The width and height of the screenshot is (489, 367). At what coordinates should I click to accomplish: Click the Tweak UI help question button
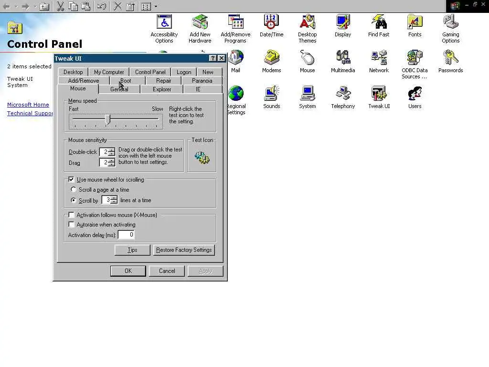point(213,58)
